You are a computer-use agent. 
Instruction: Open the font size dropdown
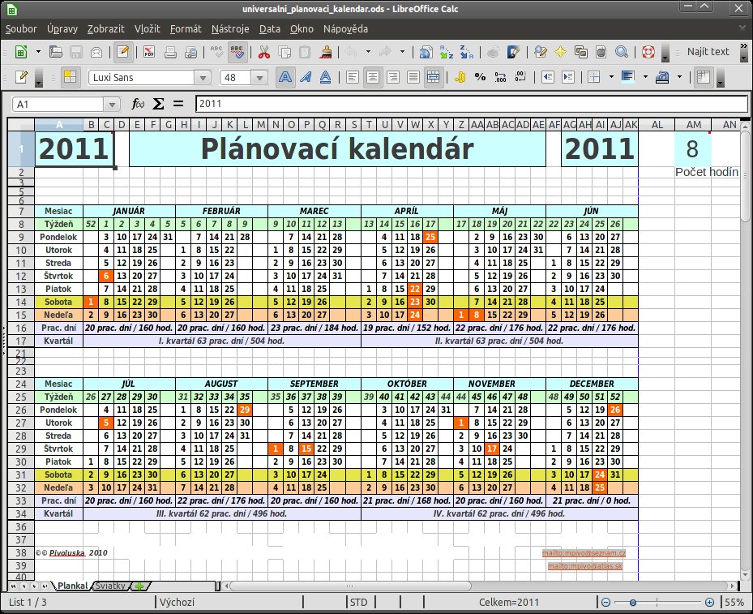click(x=259, y=77)
